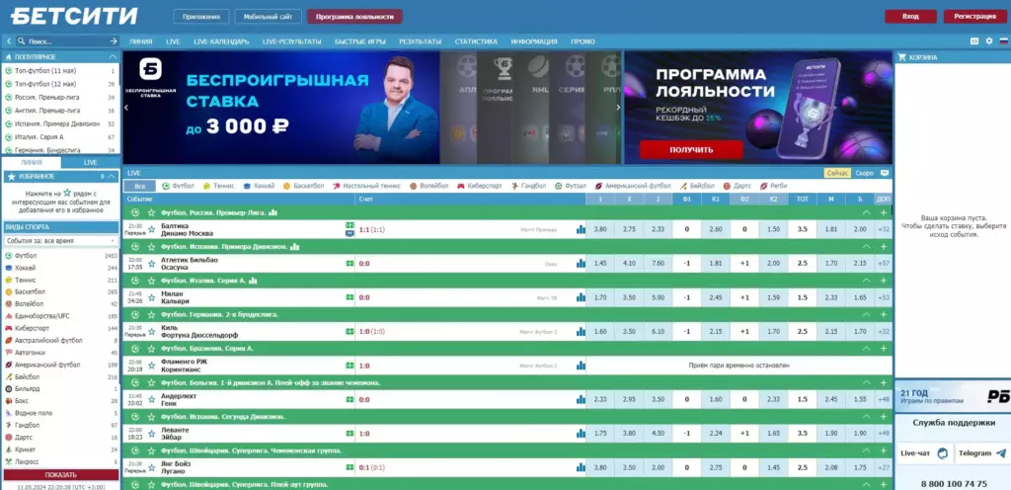1011x490 pixels.
Task: Open statistics chart icon for Милан match
Action: click(581, 297)
